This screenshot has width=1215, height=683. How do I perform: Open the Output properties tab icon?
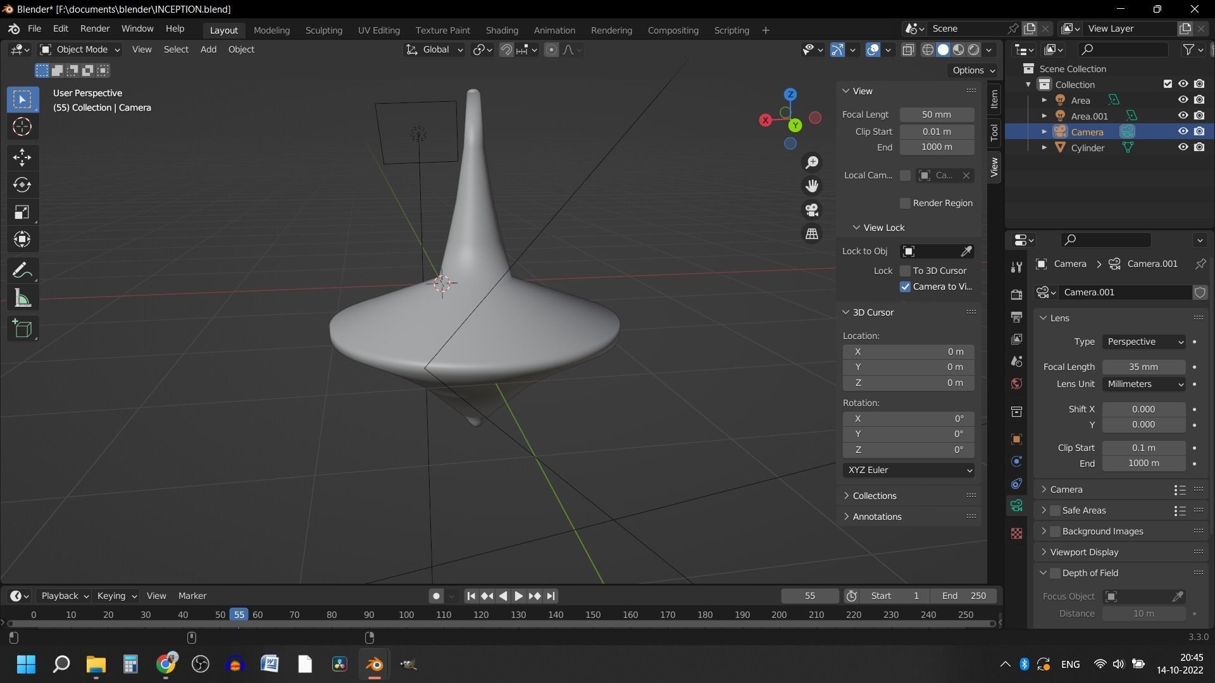(1016, 317)
